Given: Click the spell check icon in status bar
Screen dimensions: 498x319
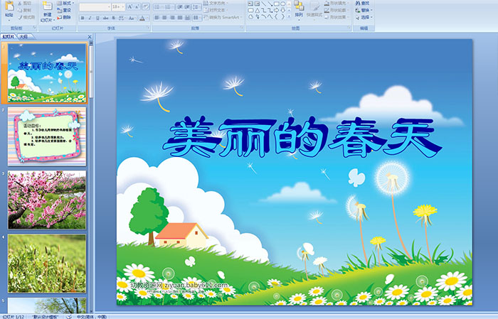Looking at the screenshot, I should click(68, 316).
